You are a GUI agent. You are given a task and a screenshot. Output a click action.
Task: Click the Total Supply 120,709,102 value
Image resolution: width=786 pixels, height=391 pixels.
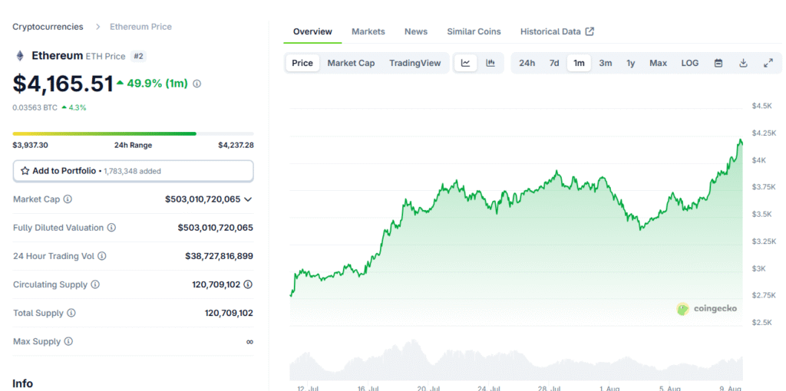[229, 313]
